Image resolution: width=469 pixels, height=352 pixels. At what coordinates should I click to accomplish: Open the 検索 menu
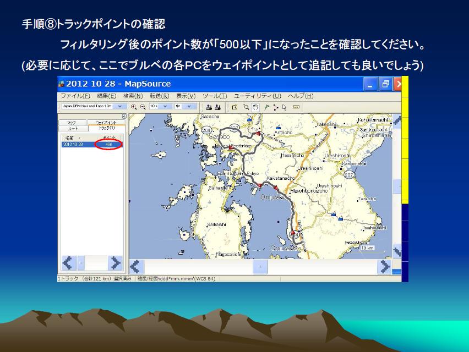click(133, 96)
